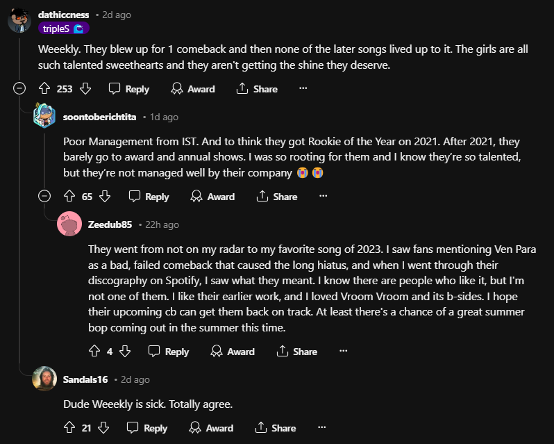Collapse dathiccness's comment thread

19,88
